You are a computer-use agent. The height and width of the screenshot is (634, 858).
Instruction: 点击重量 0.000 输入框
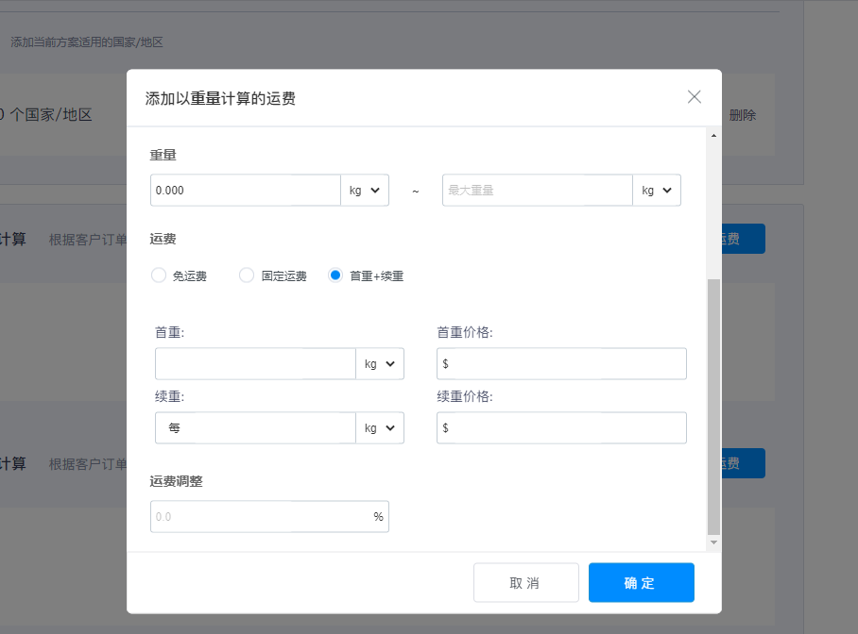pos(246,190)
